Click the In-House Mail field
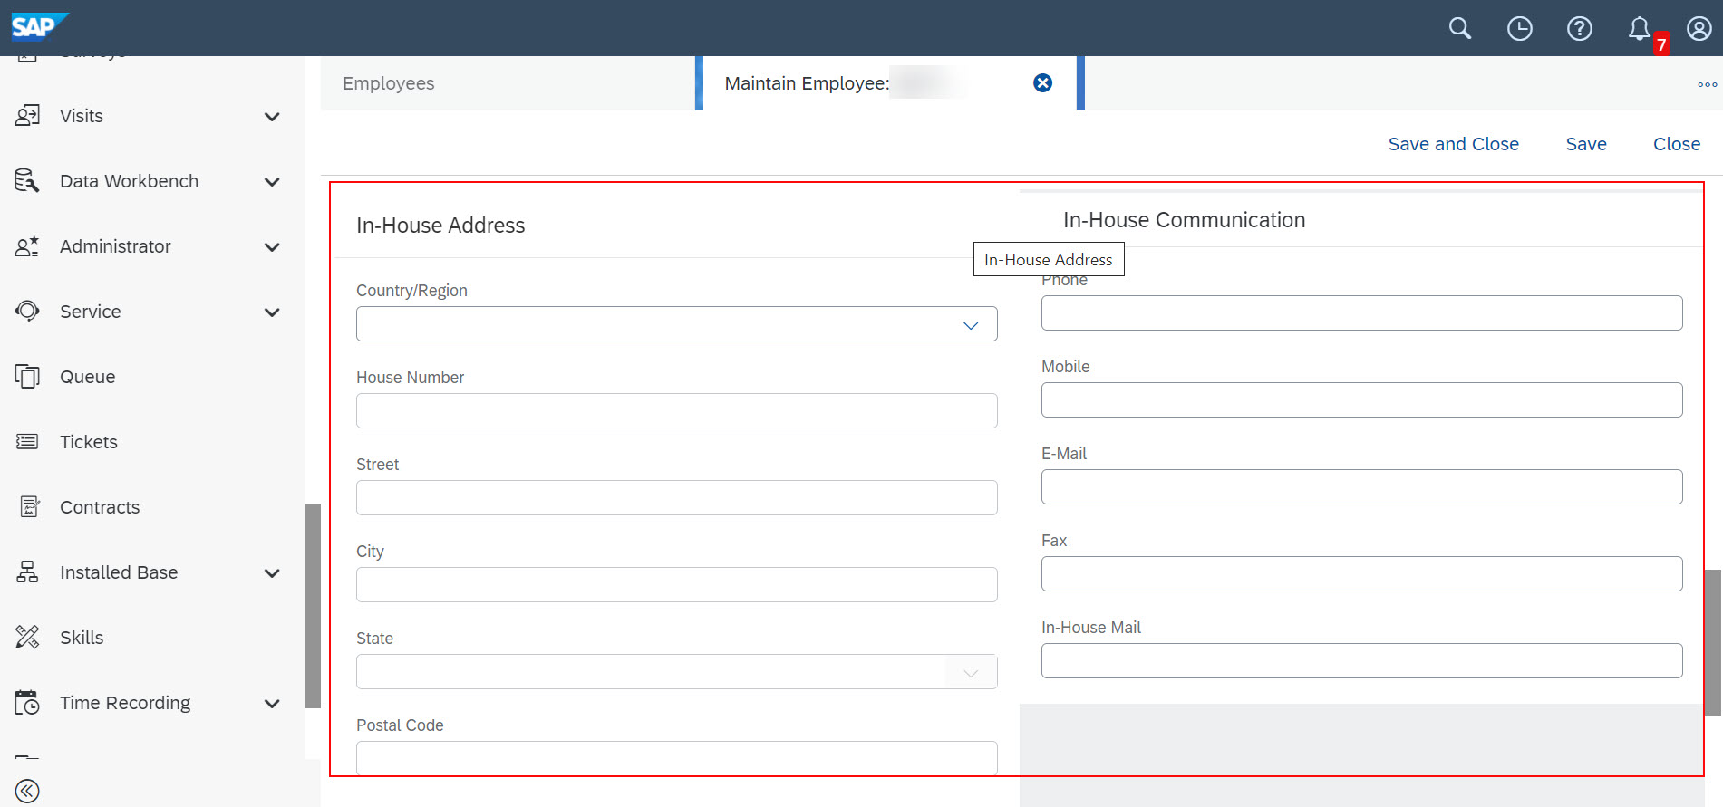The image size is (1723, 807). tap(1362, 660)
